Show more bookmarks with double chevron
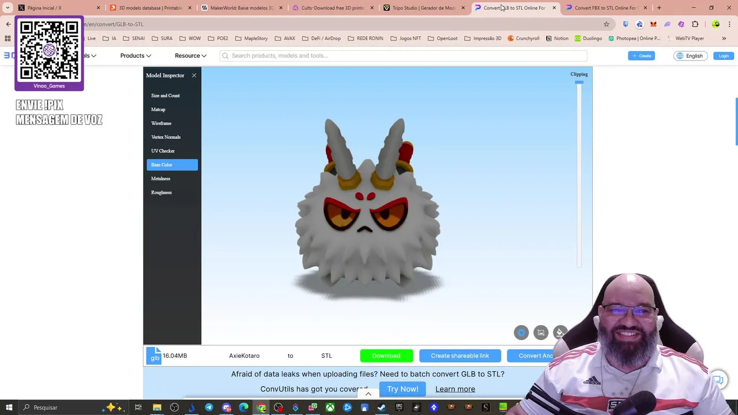Image resolution: width=738 pixels, height=415 pixels. 724,39
